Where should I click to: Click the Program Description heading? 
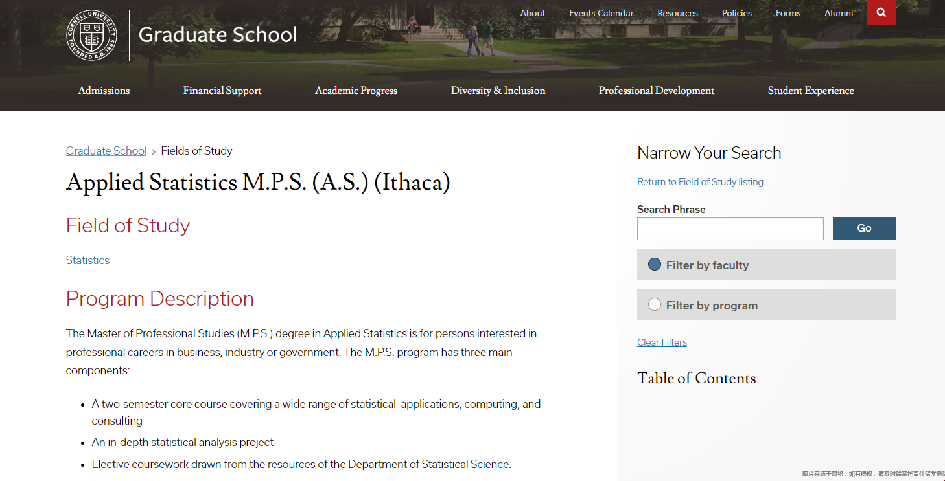tap(160, 298)
